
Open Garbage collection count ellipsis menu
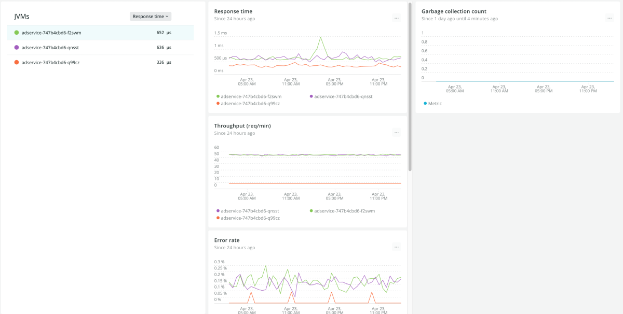click(x=610, y=18)
